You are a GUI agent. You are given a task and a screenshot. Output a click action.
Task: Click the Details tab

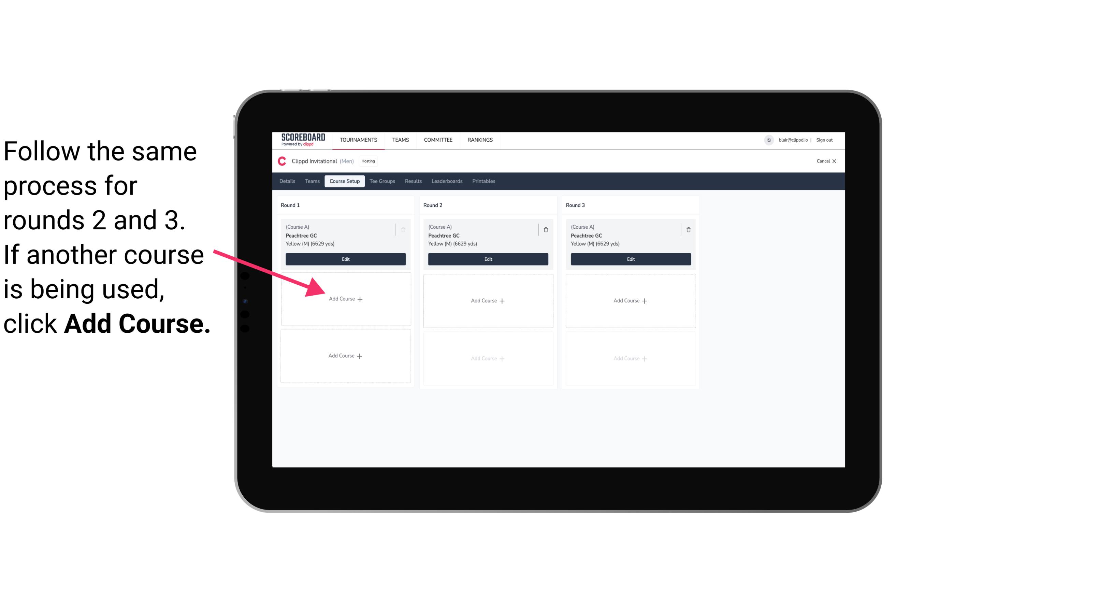click(x=288, y=182)
